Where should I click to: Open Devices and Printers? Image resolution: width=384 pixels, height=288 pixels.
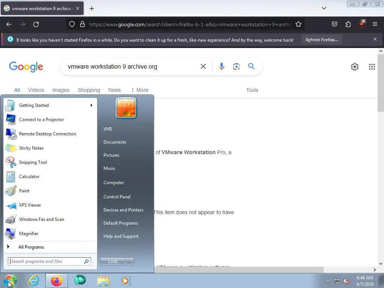click(123, 210)
